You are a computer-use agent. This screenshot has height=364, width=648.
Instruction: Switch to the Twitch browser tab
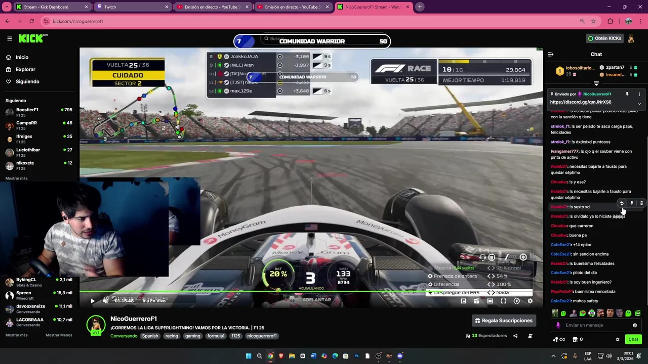(x=132, y=7)
